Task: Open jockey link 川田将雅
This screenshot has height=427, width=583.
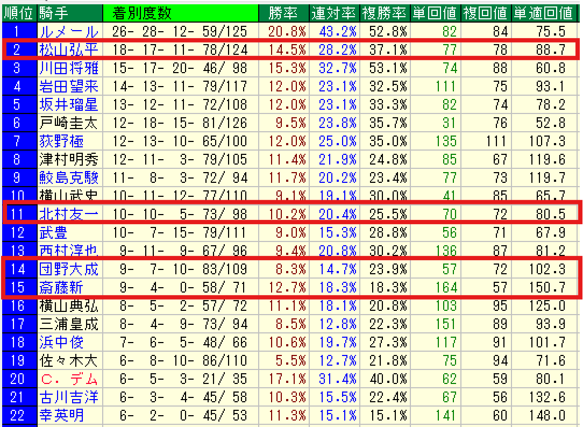Action: click(69, 68)
